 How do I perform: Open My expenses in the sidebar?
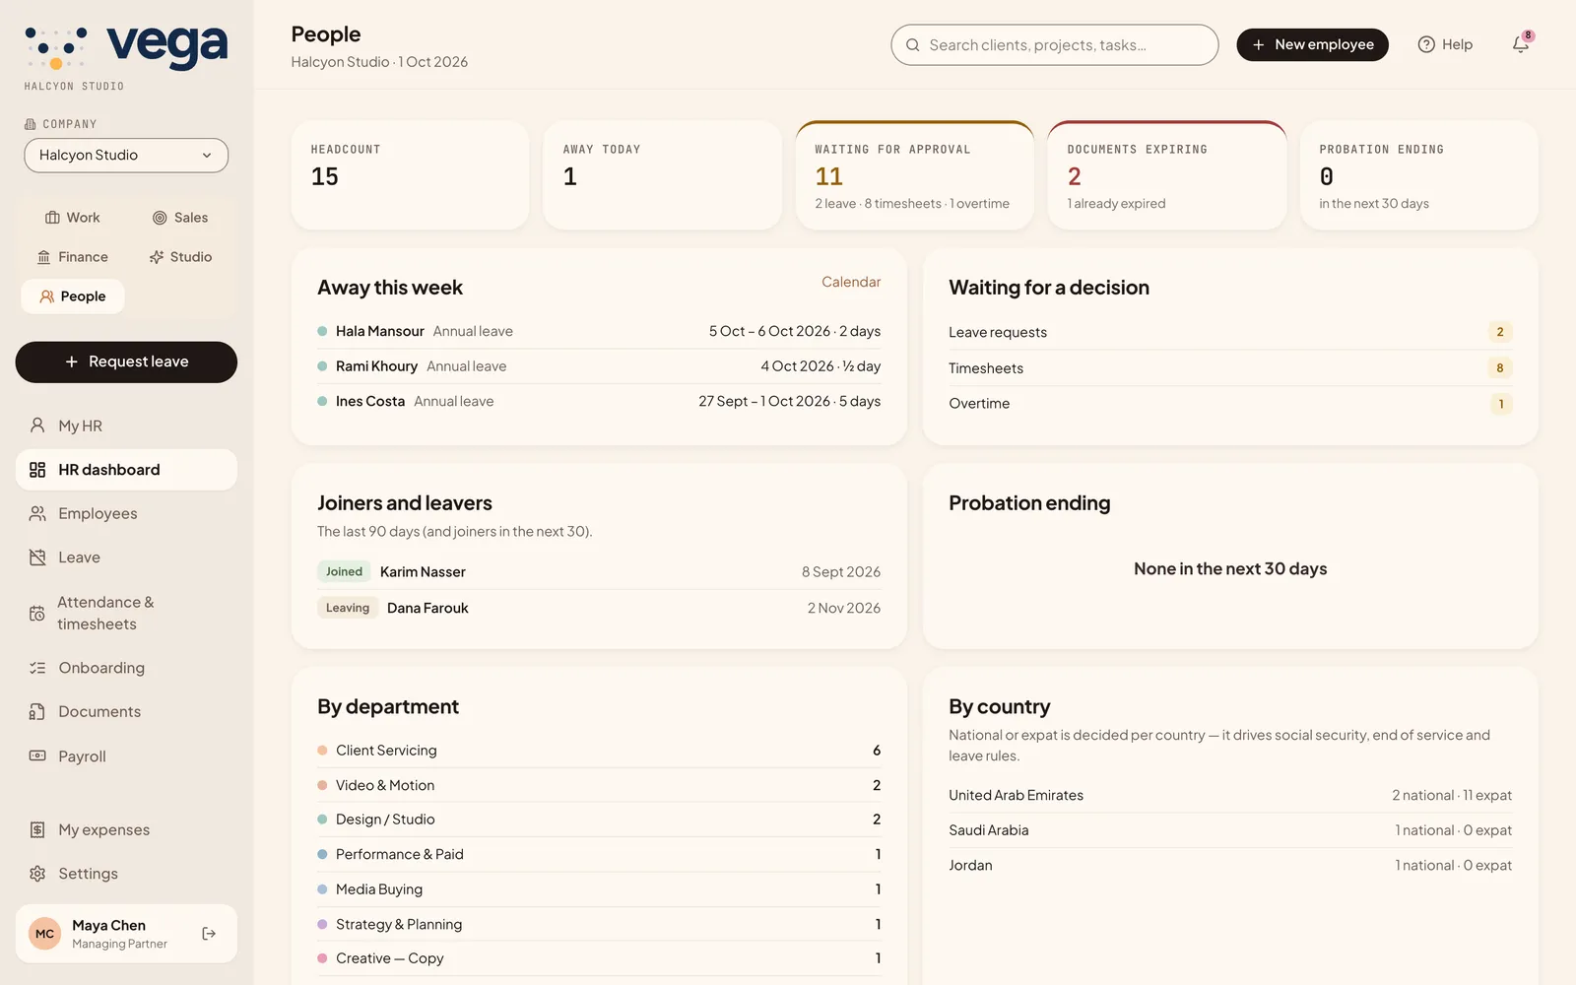point(126,830)
